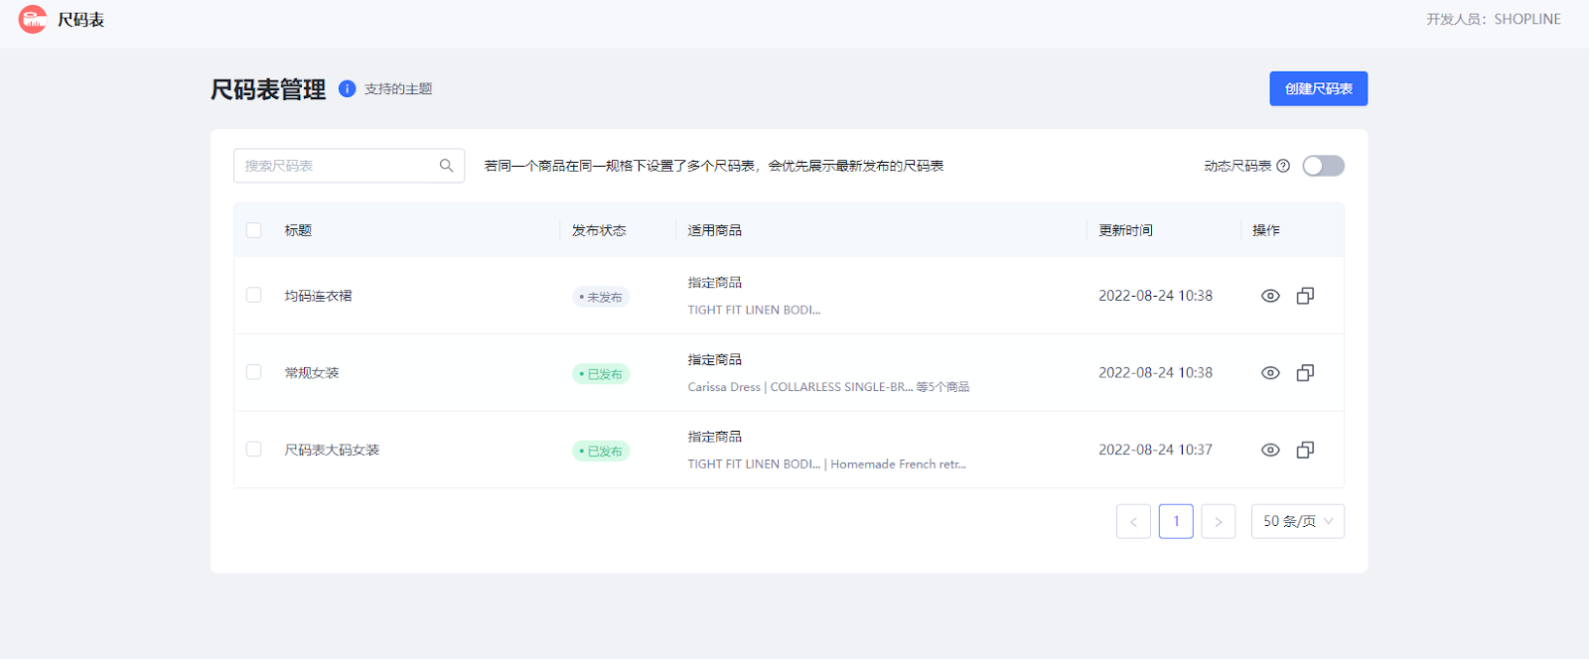Click the 尺码表 app logo icon
Image resolution: width=1589 pixels, height=659 pixels.
tap(33, 19)
